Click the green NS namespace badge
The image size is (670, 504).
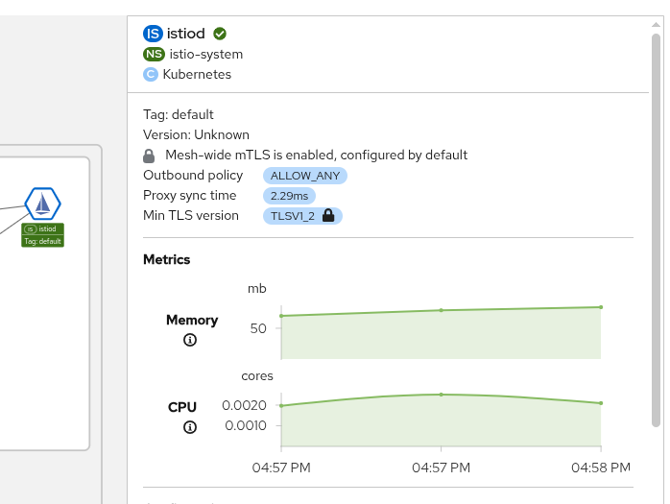tap(154, 55)
